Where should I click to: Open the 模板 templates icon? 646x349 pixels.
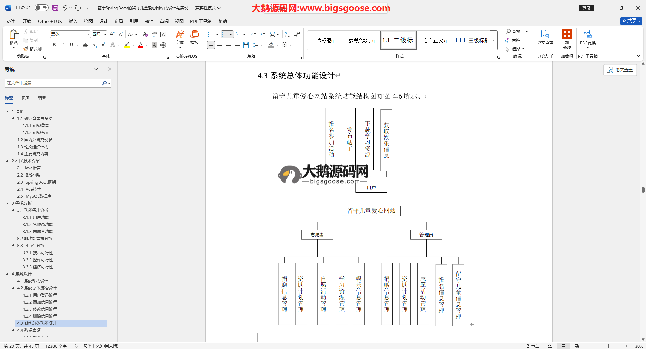pos(194,37)
